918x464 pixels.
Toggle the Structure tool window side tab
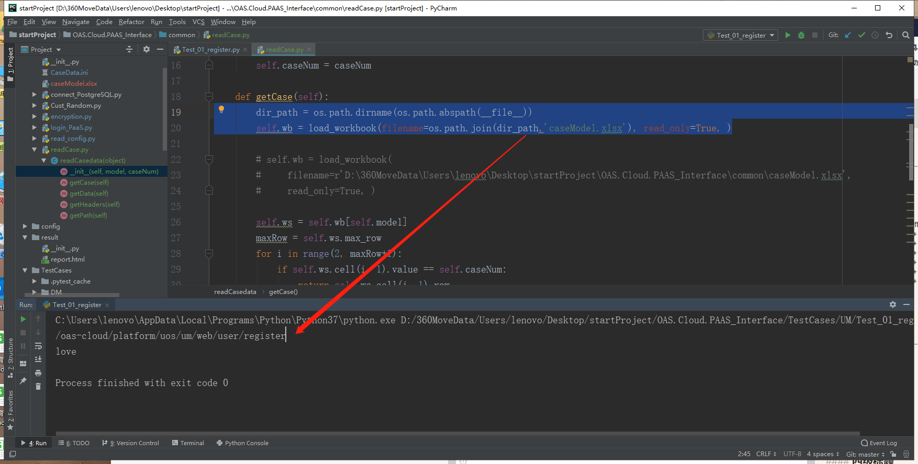[x=10, y=358]
